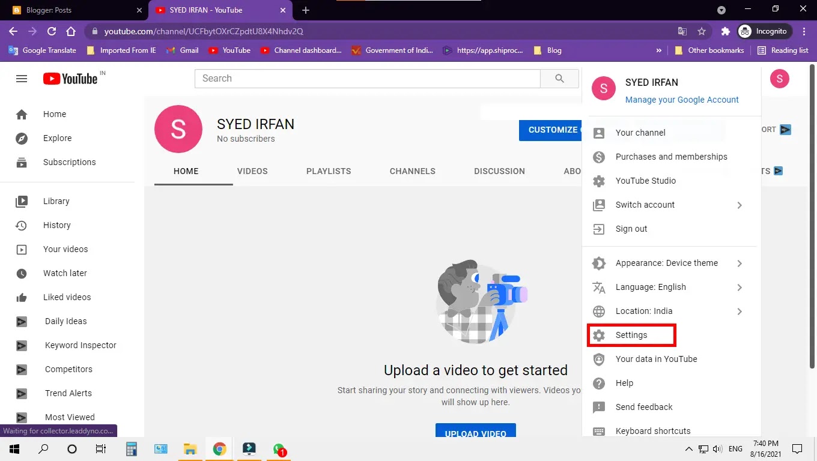Switch to the VIDEOS channel tab
817x461 pixels.
coord(252,171)
